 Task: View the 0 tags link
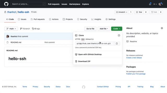click(x=36, y=29)
